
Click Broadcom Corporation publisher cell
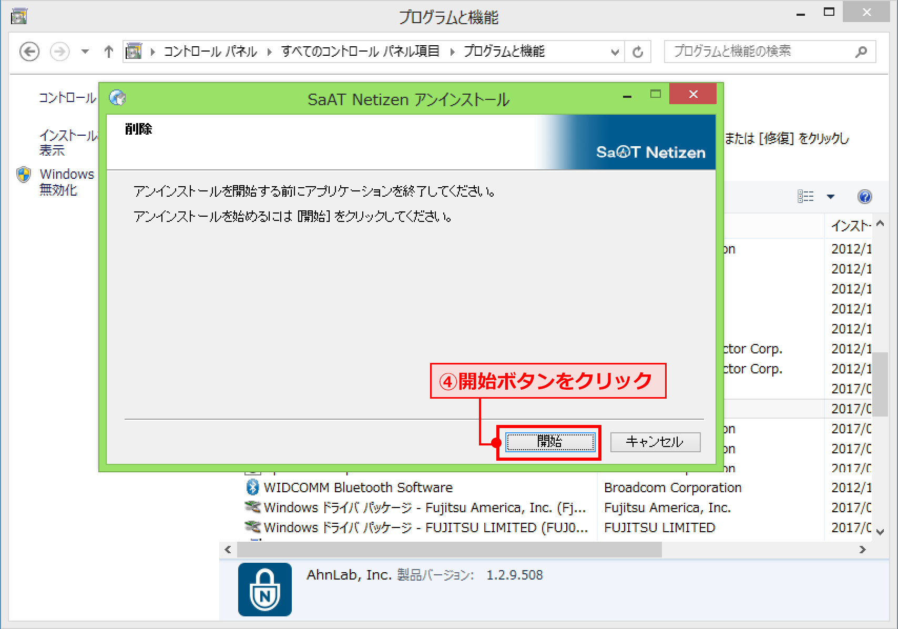[672, 488]
